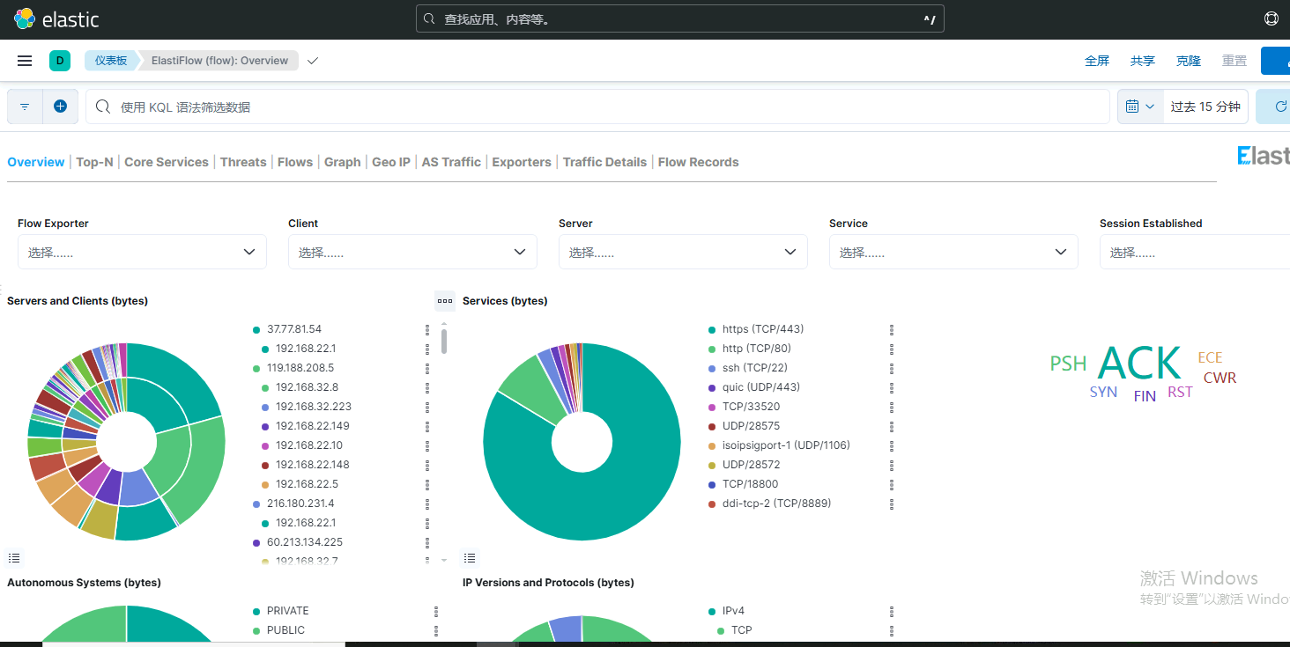Open options menu for UDP/28575 legend

(x=892, y=427)
